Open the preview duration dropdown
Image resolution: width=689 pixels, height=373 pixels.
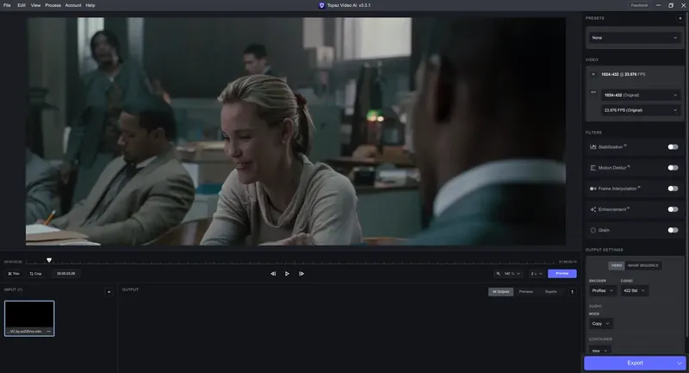[537, 274]
